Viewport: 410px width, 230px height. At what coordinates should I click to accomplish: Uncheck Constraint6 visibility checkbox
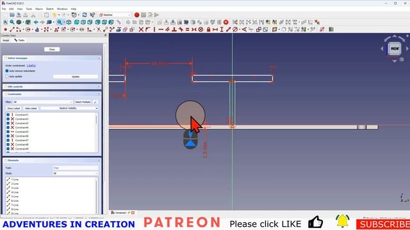pos(8,136)
